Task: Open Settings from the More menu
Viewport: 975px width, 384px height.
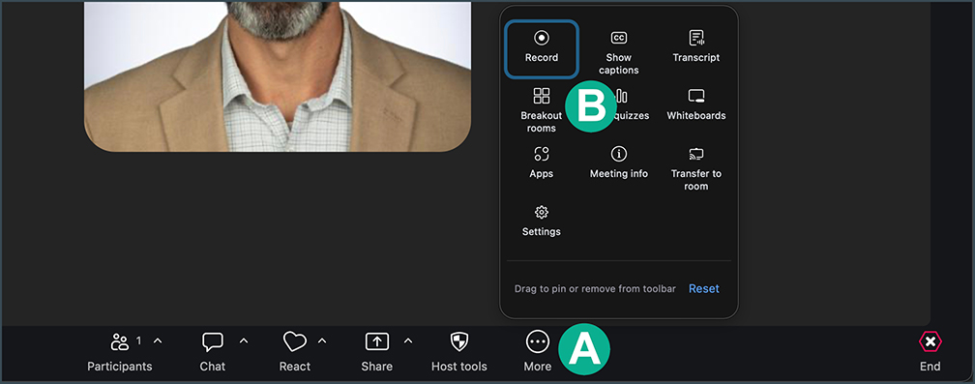Action: click(x=542, y=221)
